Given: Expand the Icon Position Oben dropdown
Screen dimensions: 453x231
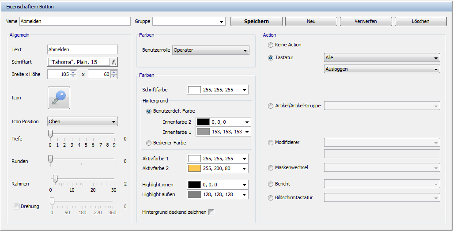Looking at the screenshot, I should click(x=82, y=122).
